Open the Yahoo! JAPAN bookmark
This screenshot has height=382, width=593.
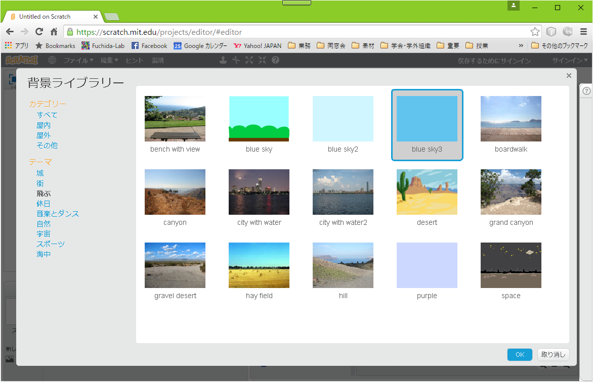(257, 45)
